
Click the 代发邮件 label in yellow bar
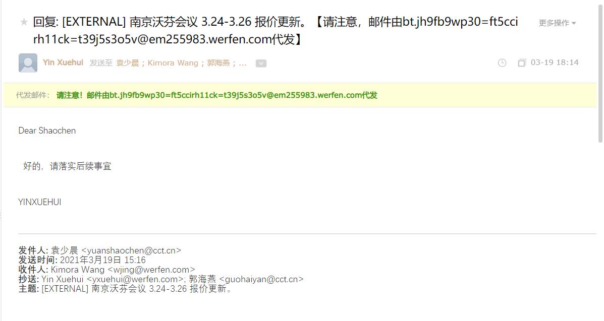click(32, 95)
